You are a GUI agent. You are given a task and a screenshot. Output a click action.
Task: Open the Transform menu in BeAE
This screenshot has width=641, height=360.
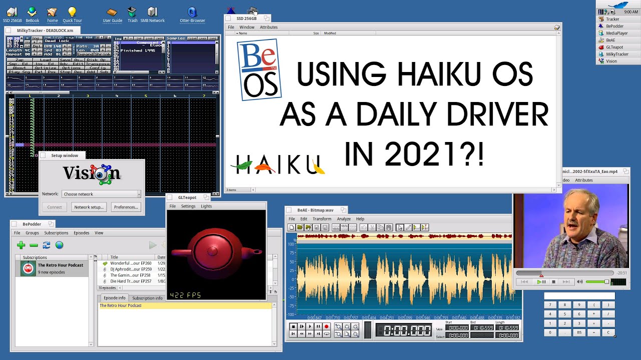tap(322, 219)
